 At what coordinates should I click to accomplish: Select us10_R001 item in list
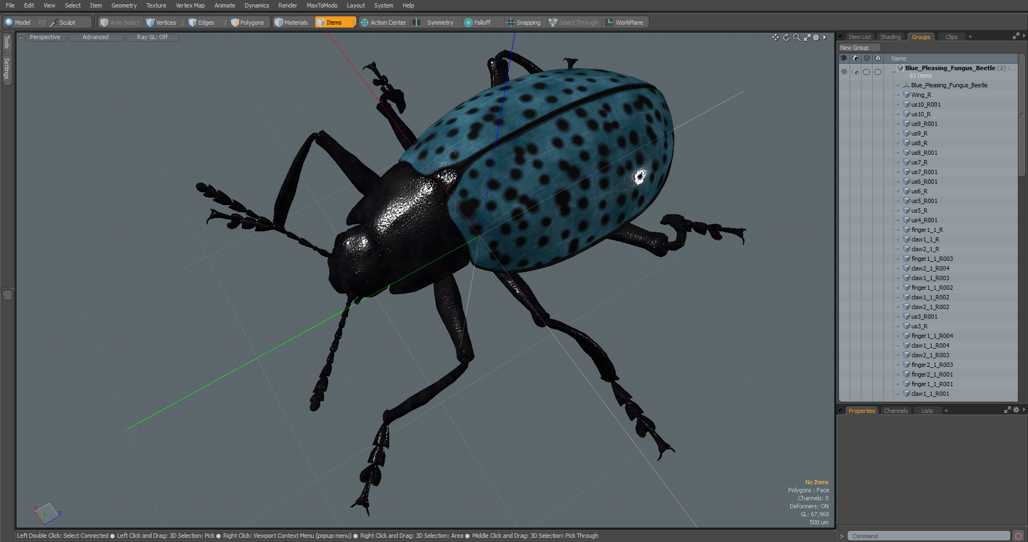(x=926, y=104)
